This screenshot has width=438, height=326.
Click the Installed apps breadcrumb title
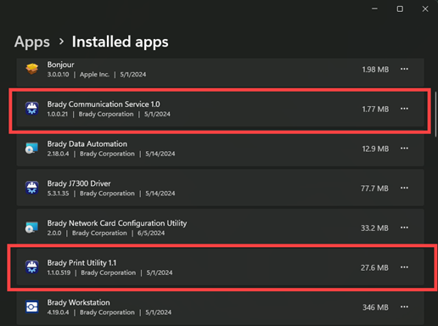[x=120, y=42]
